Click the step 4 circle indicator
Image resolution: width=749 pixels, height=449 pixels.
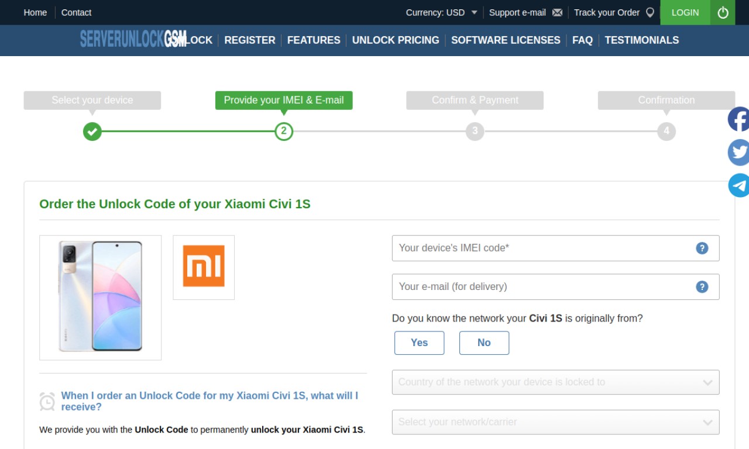coord(666,131)
